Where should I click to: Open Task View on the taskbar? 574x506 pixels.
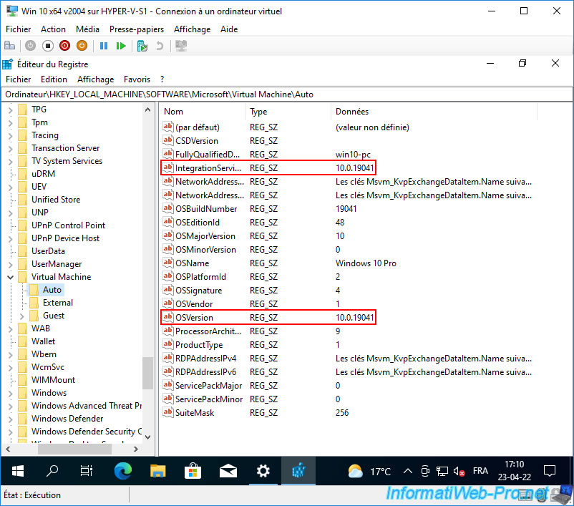87,471
